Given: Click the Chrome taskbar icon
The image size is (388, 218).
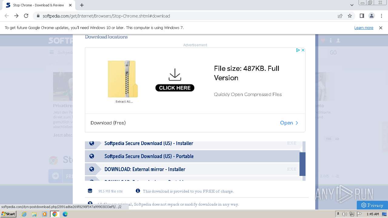Looking at the screenshot, I should pos(55,214).
